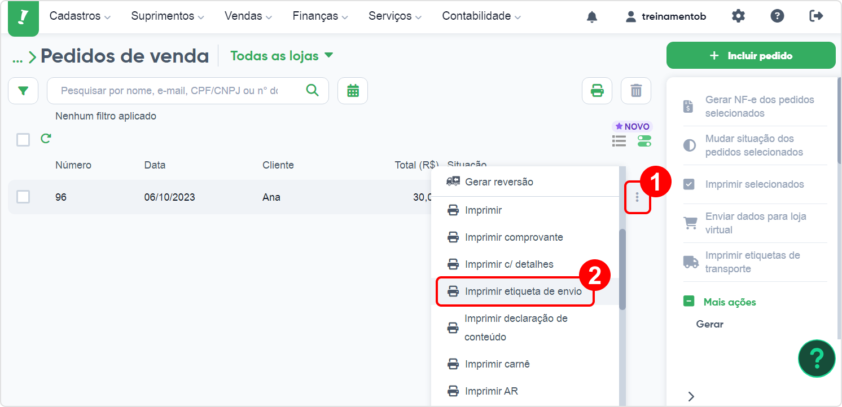
Task: Click the Incluir pedido button
Action: tap(751, 56)
